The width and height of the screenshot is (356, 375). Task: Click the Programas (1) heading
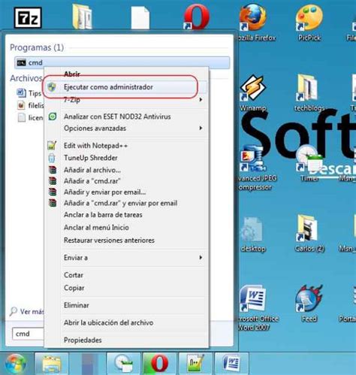pos(37,47)
